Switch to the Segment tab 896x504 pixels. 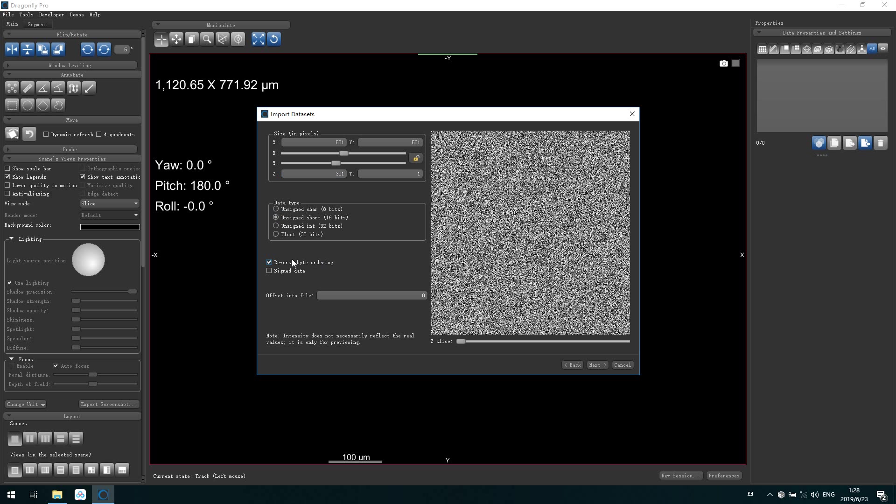coord(37,24)
